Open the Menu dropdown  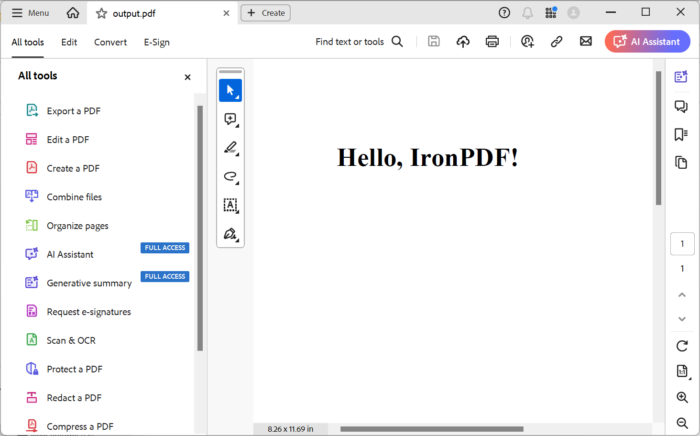coord(30,13)
